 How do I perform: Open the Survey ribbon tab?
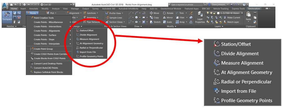pos(95,9)
